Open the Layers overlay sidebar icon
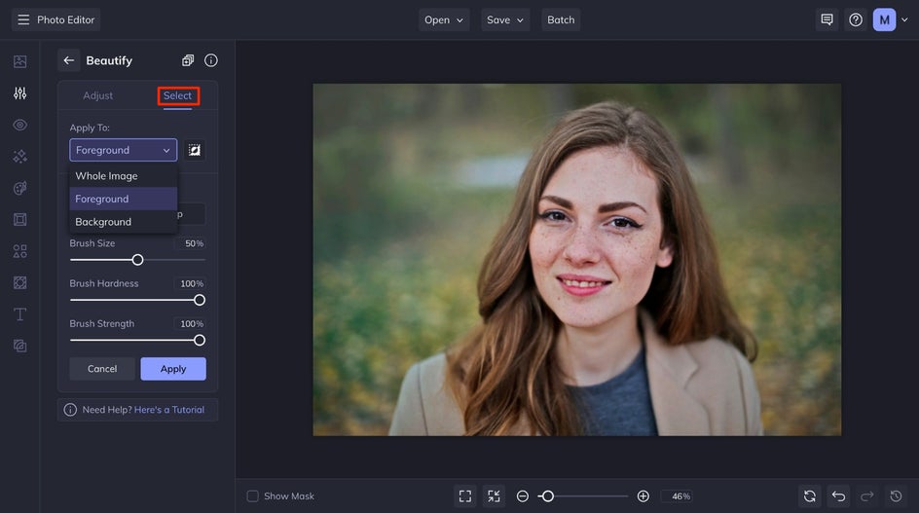The image size is (919, 513). point(19,346)
